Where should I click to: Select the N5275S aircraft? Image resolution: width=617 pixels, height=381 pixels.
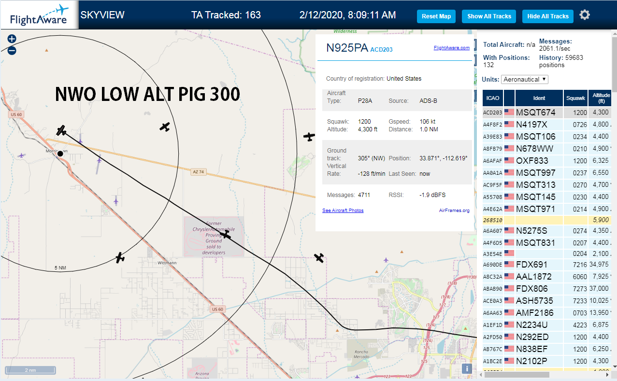tap(547, 231)
